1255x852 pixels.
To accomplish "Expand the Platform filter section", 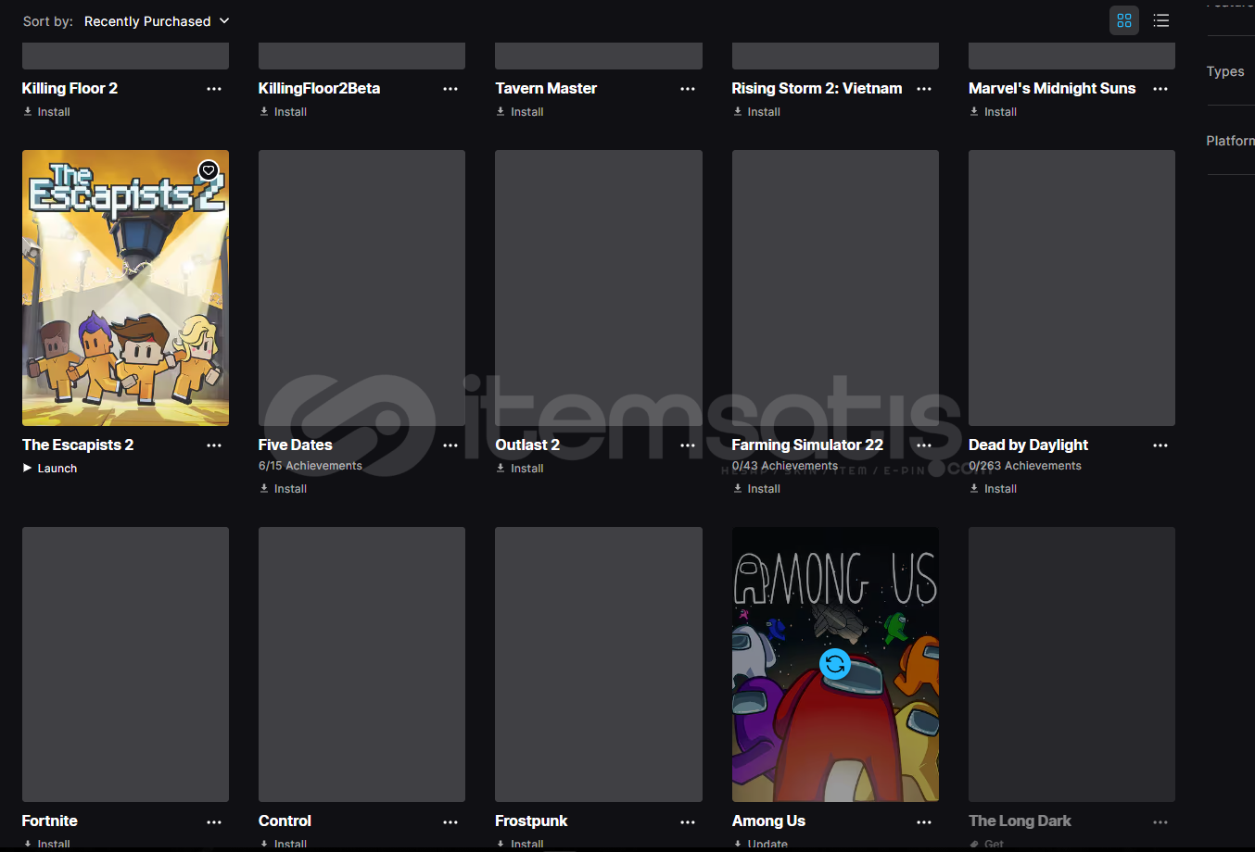I will (1230, 141).
